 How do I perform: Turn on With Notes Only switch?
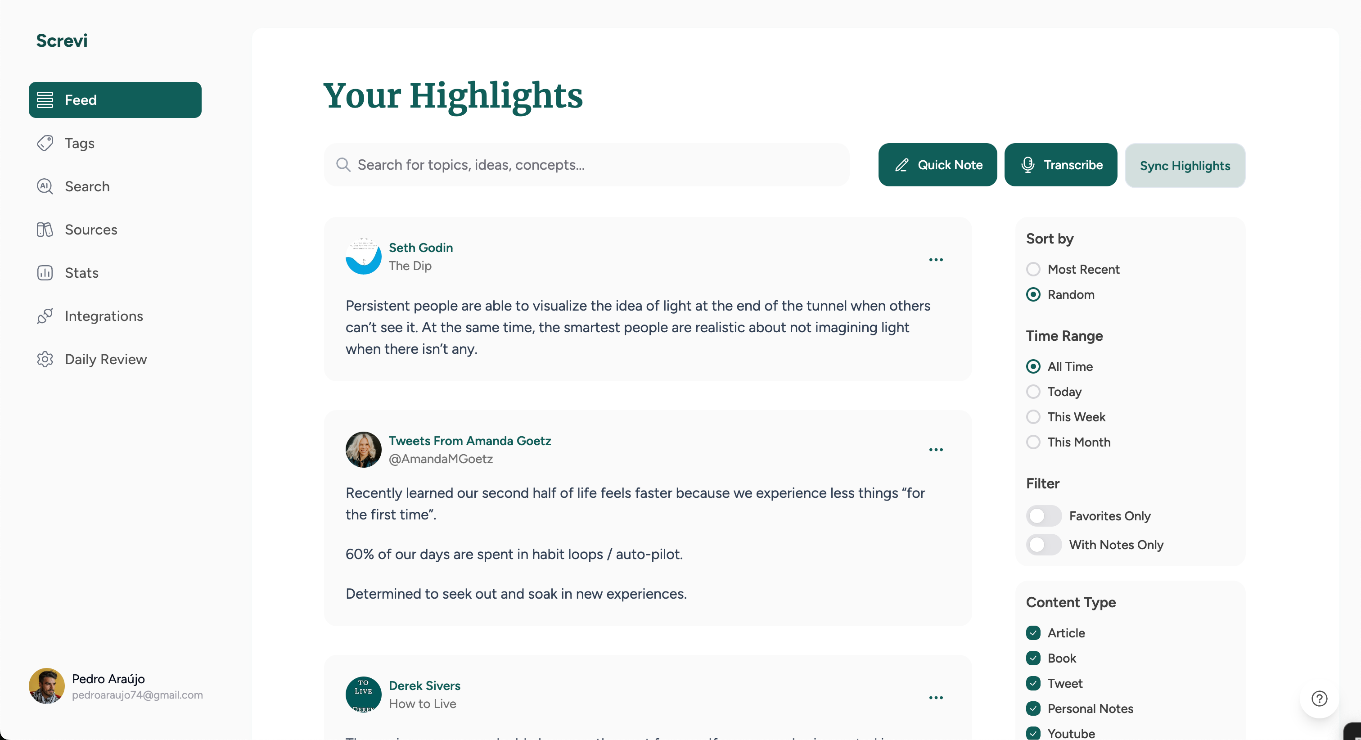pyautogui.click(x=1043, y=545)
